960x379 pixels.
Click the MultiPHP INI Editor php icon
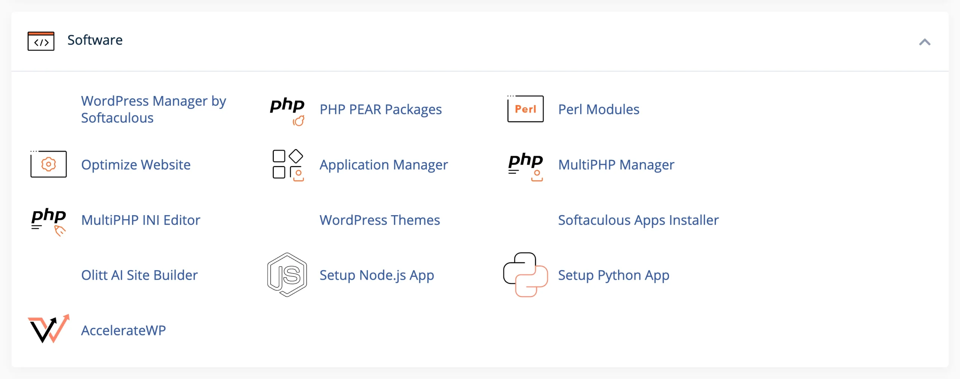(49, 222)
